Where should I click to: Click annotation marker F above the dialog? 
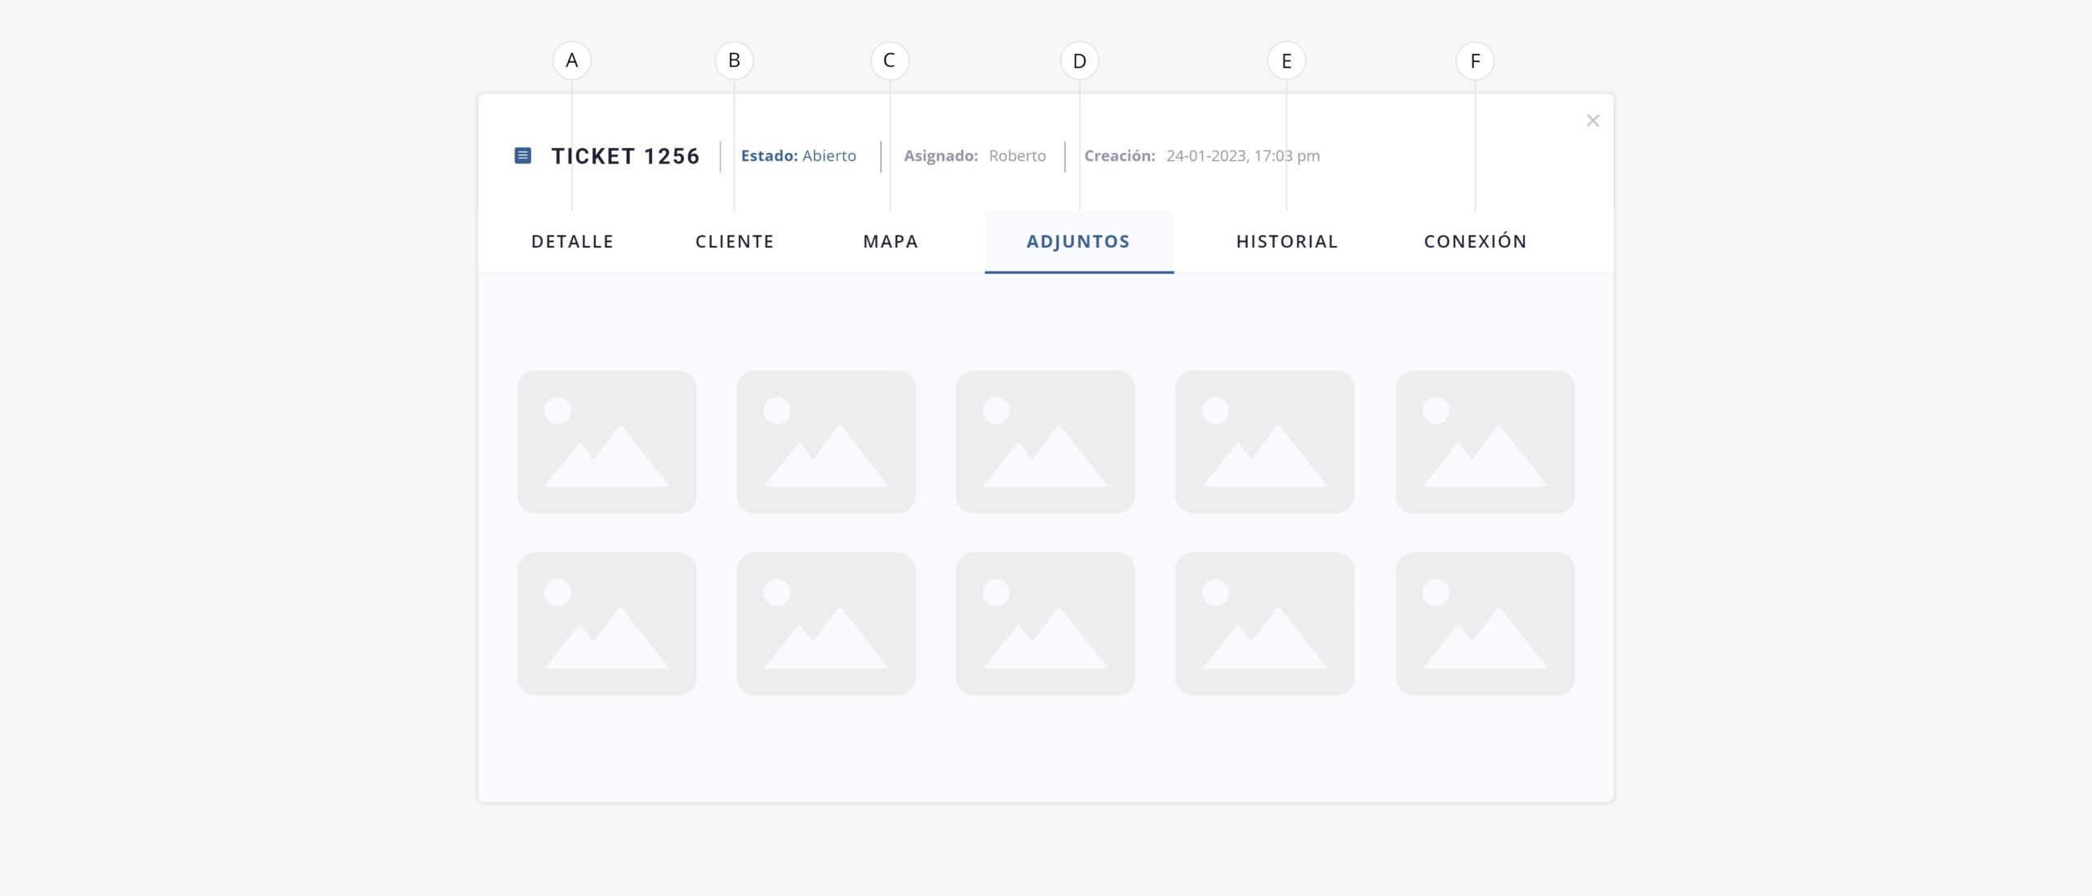(x=1474, y=61)
